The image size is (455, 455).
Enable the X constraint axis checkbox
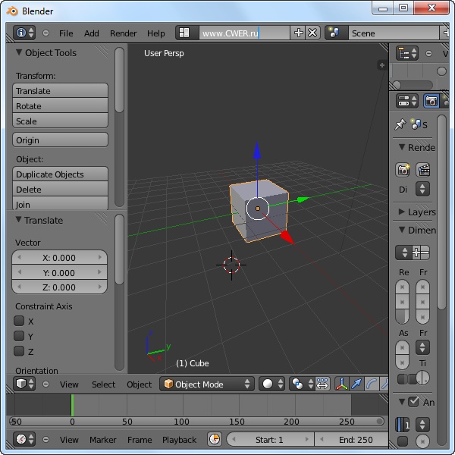click(20, 321)
